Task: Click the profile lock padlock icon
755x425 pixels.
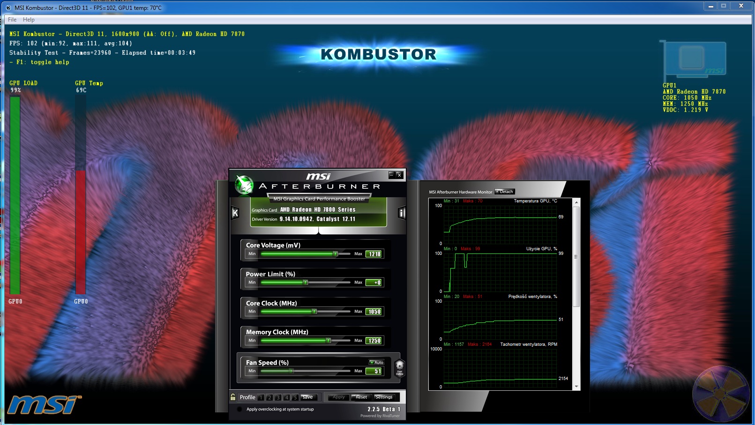Action: pyautogui.click(x=233, y=397)
